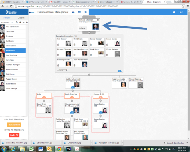Bookmark page with star icon
Viewport: 190px width, 152px height.
click(183, 6)
